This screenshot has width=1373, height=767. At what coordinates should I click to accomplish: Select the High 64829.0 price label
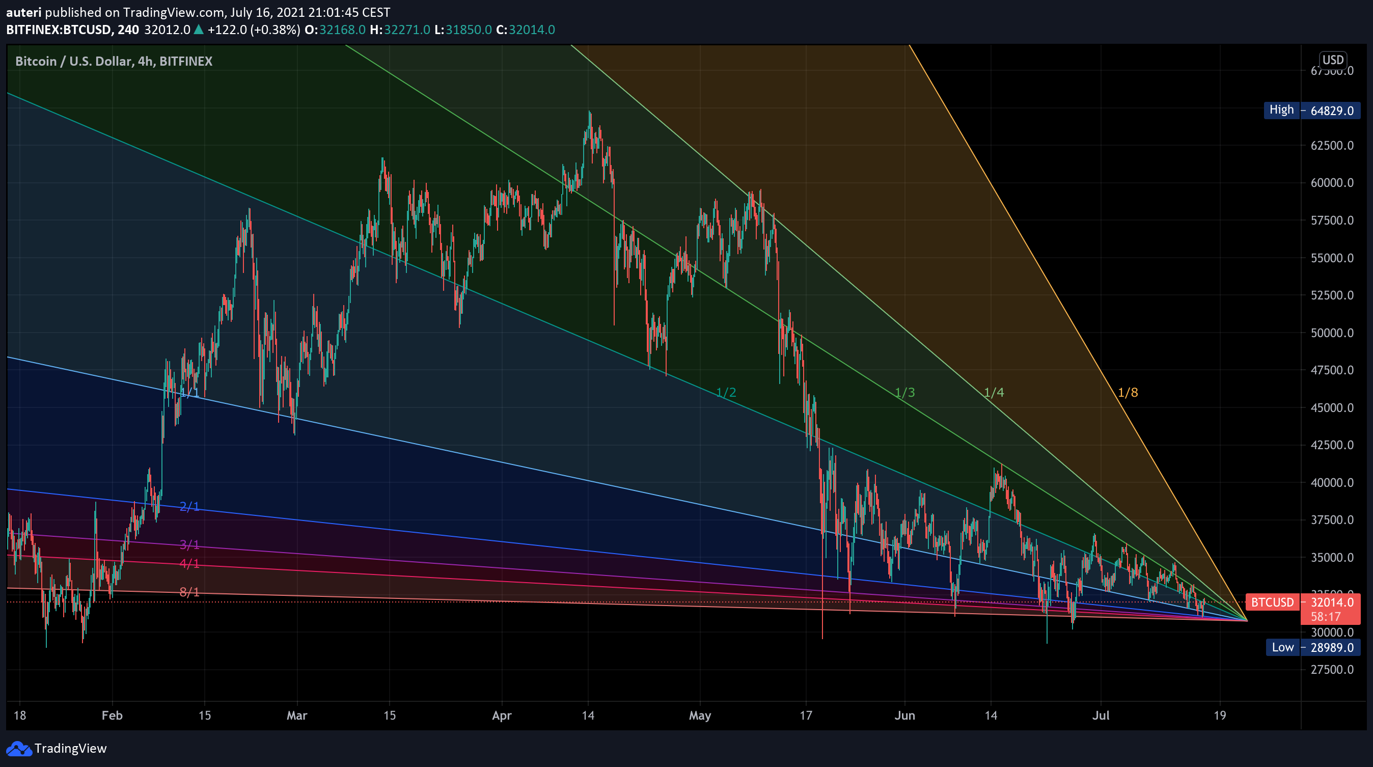click(1312, 111)
